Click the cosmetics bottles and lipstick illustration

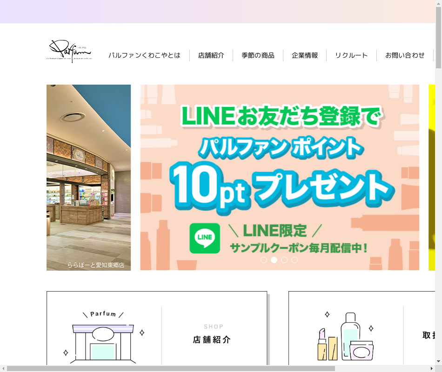click(346, 336)
